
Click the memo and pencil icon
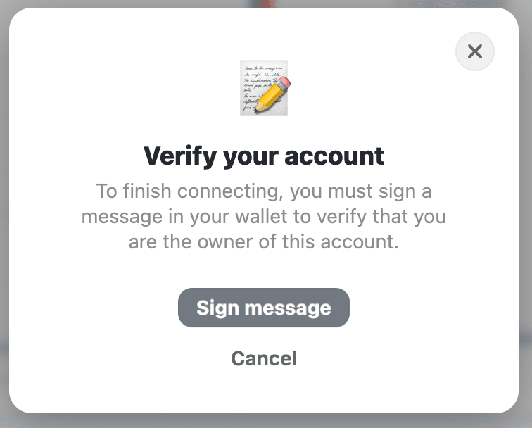click(x=265, y=88)
